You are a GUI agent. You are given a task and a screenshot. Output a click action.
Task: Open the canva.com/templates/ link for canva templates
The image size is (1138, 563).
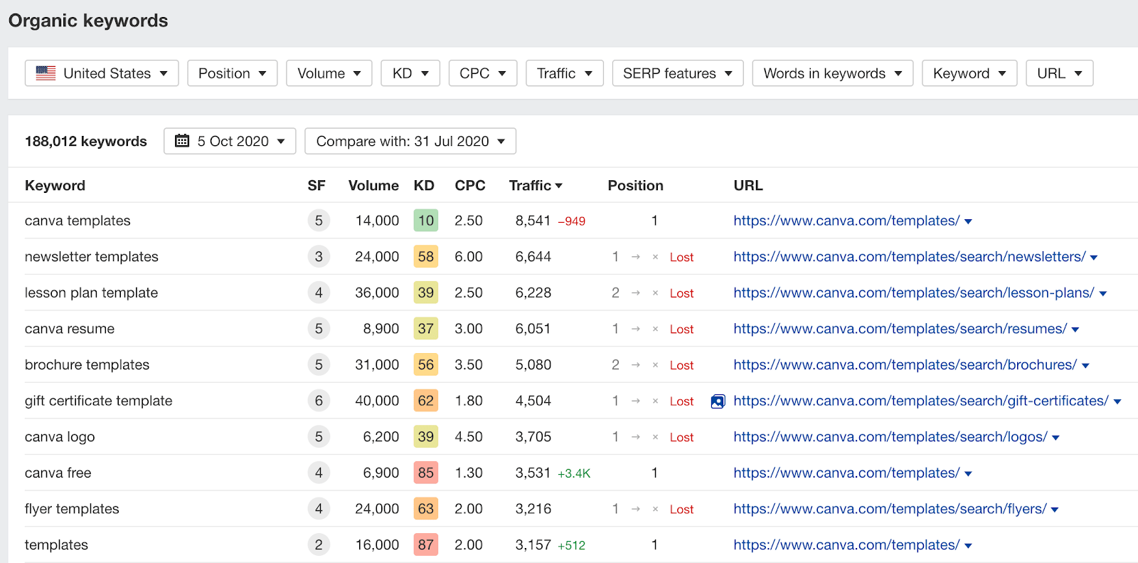[x=846, y=221]
